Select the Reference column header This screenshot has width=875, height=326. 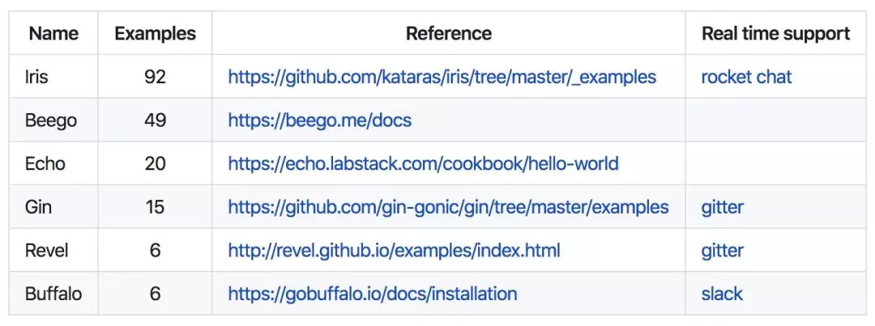pos(449,33)
